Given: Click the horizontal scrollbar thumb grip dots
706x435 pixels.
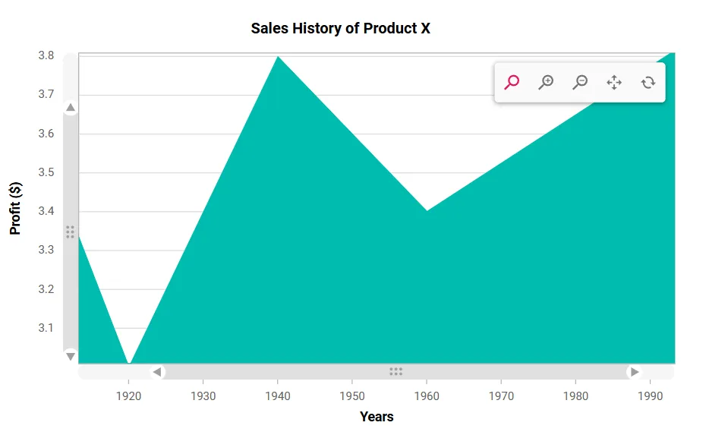Looking at the screenshot, I should pyautogui.click(x=396, y=371).
